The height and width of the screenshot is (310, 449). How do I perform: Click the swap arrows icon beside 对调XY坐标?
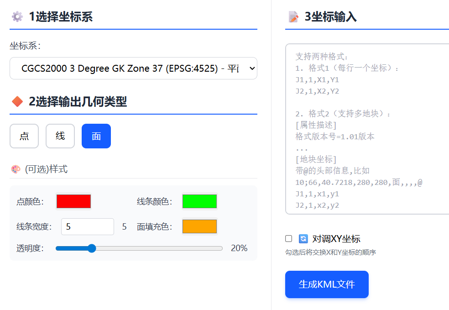pos(303,239)
